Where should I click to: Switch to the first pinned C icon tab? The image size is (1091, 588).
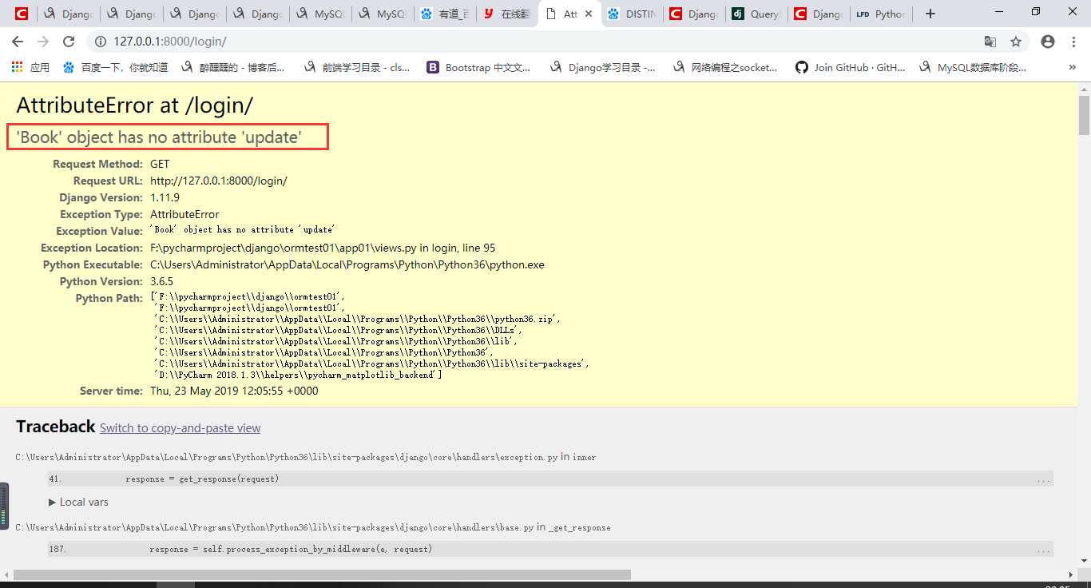pyautogui.click(x=22, y=14)
